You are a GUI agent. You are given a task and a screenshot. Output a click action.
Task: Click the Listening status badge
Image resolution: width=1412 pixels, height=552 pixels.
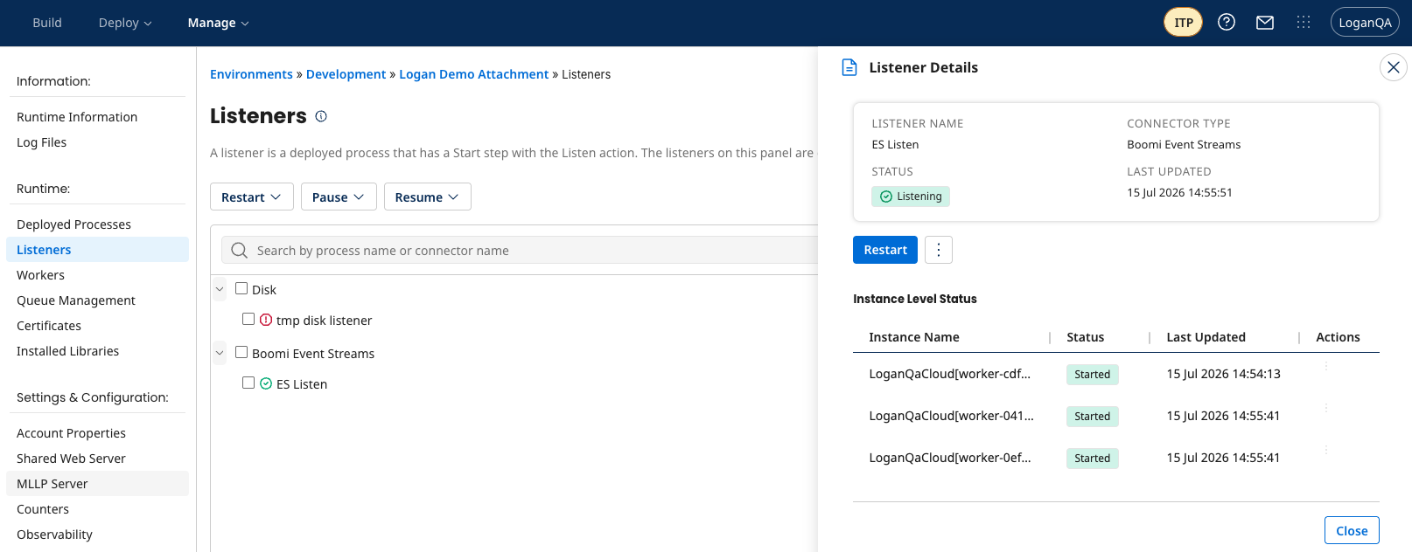(x=911, y=197)
